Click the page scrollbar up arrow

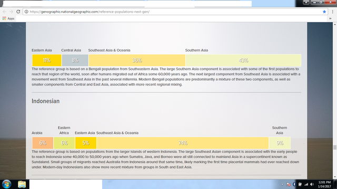point(335,24)
